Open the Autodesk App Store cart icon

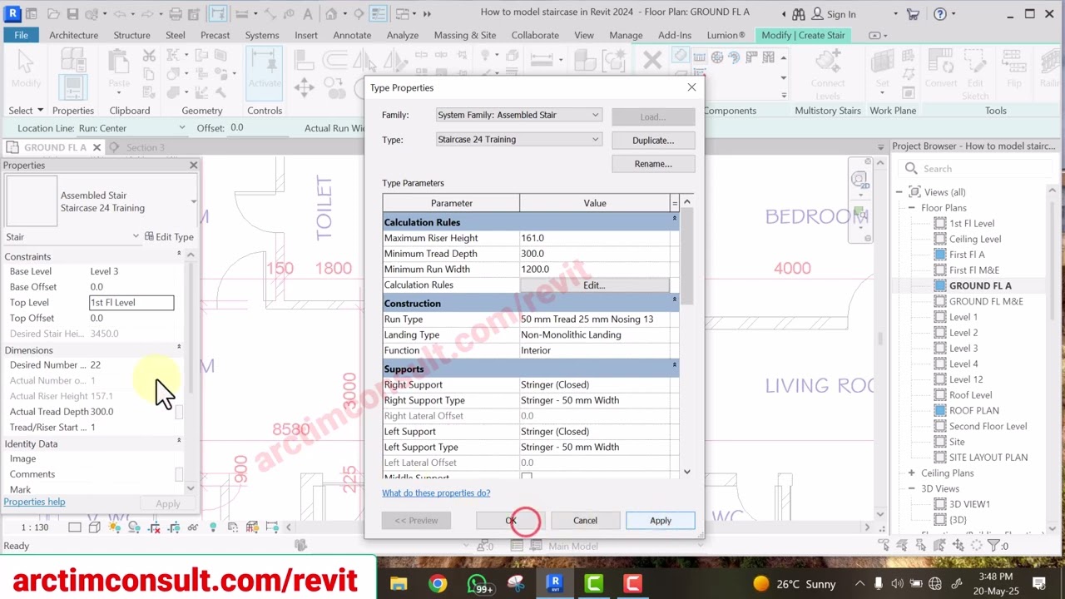coord(913,13)
